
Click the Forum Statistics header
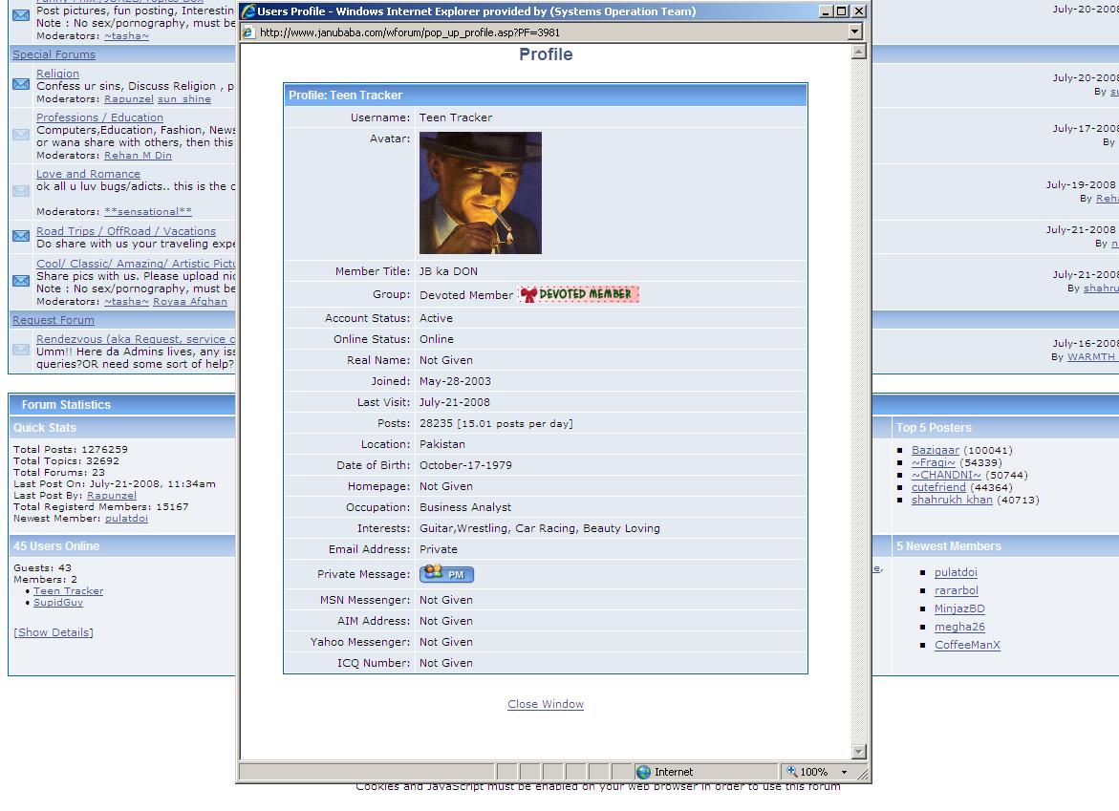click(66, 404)
